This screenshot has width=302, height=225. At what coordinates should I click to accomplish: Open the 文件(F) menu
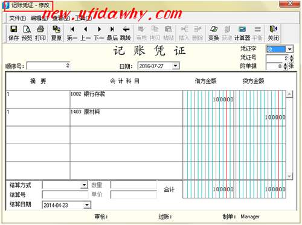click(18, 18)
